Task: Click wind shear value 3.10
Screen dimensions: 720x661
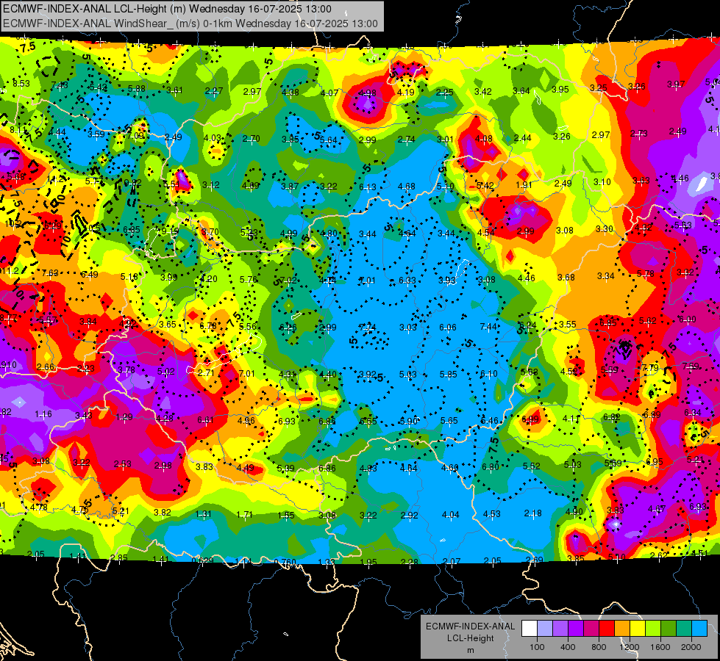Action: tap(602, 182)
